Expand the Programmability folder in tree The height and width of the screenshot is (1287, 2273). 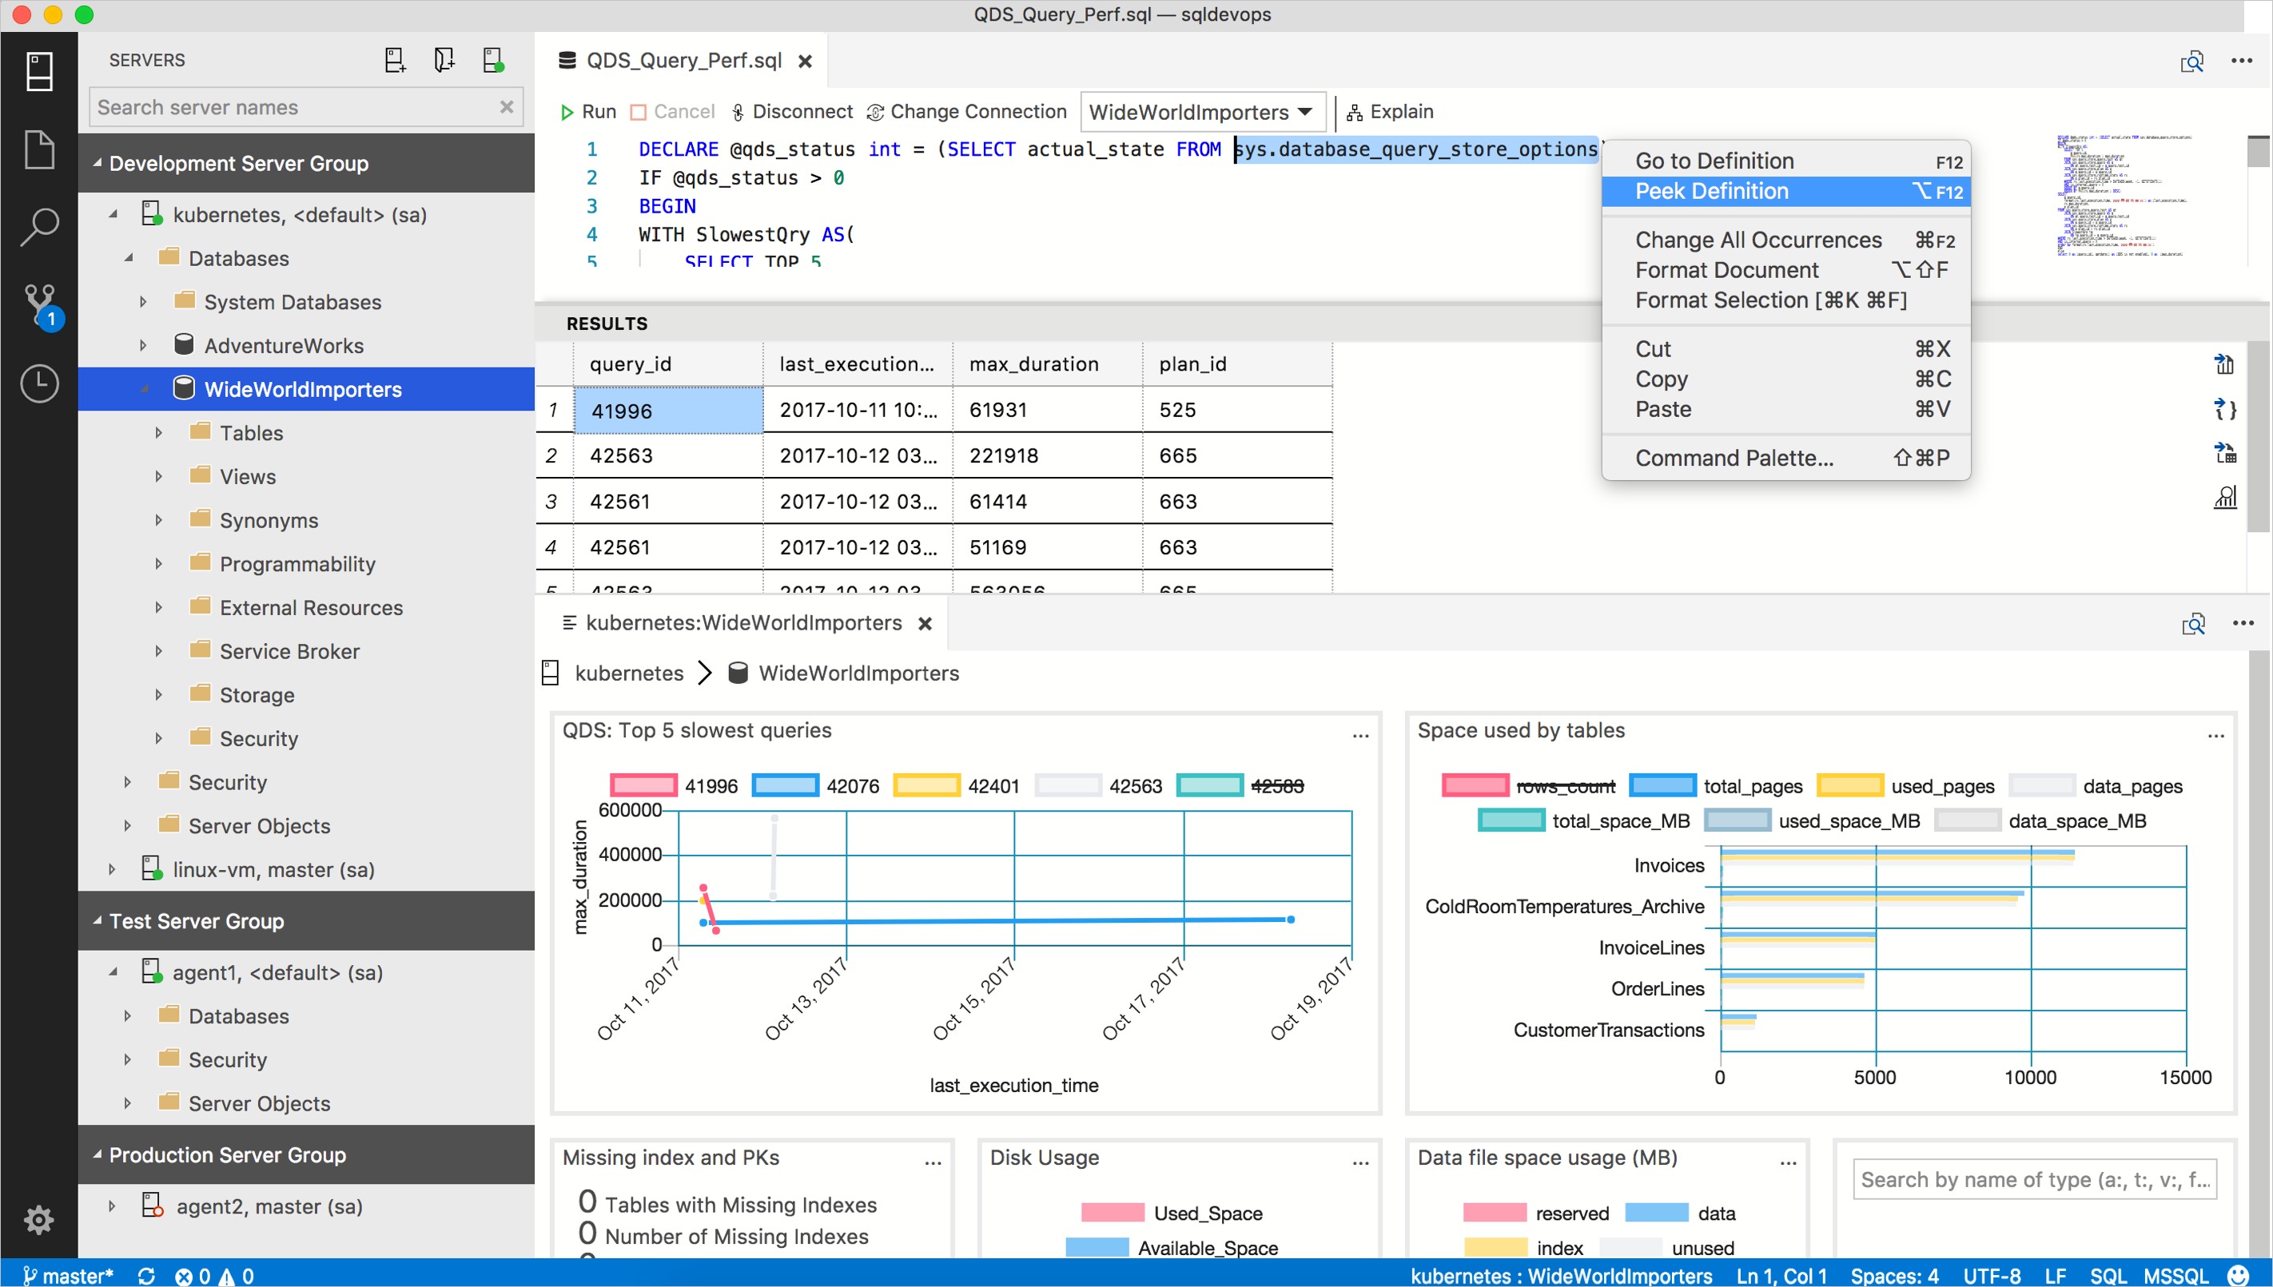(x=157, y=563)
